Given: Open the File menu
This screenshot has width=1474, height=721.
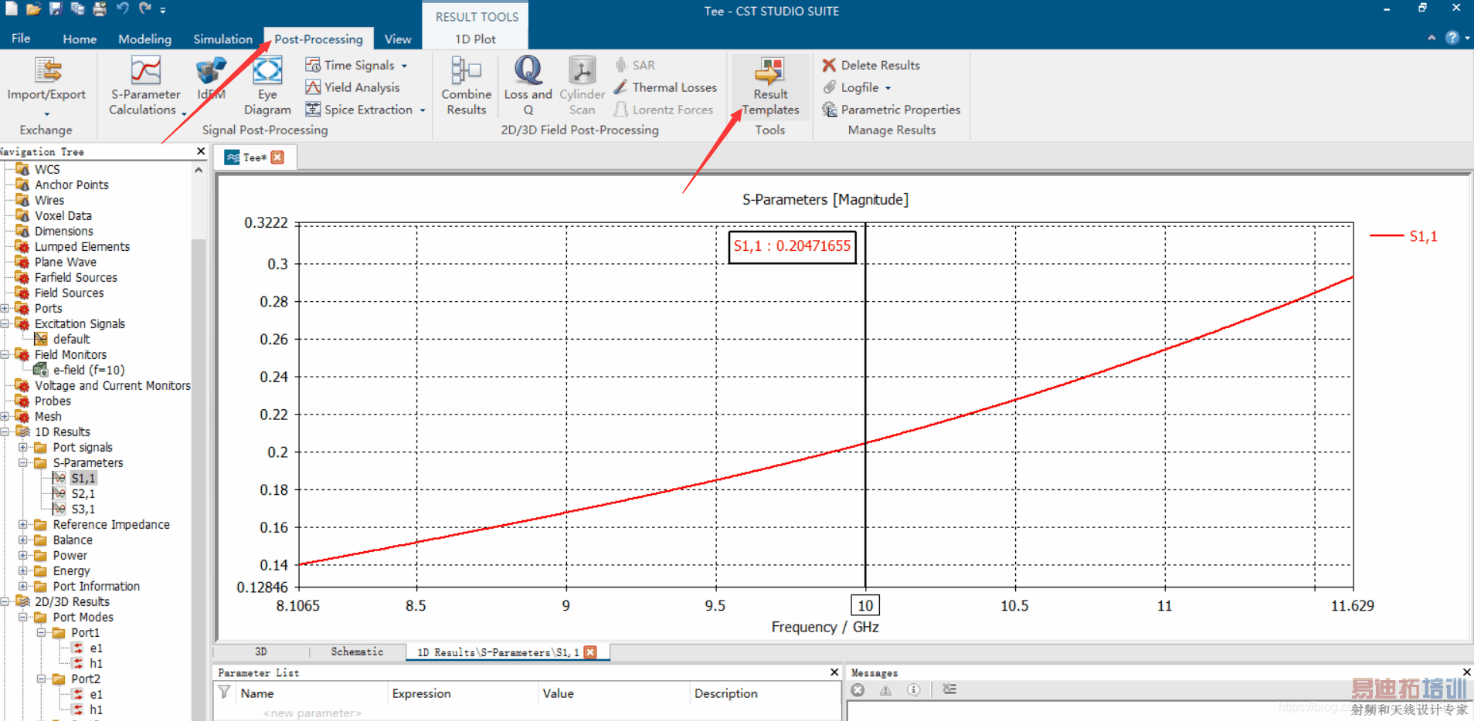Looking at the screenshot, I should tap(21, 38).
